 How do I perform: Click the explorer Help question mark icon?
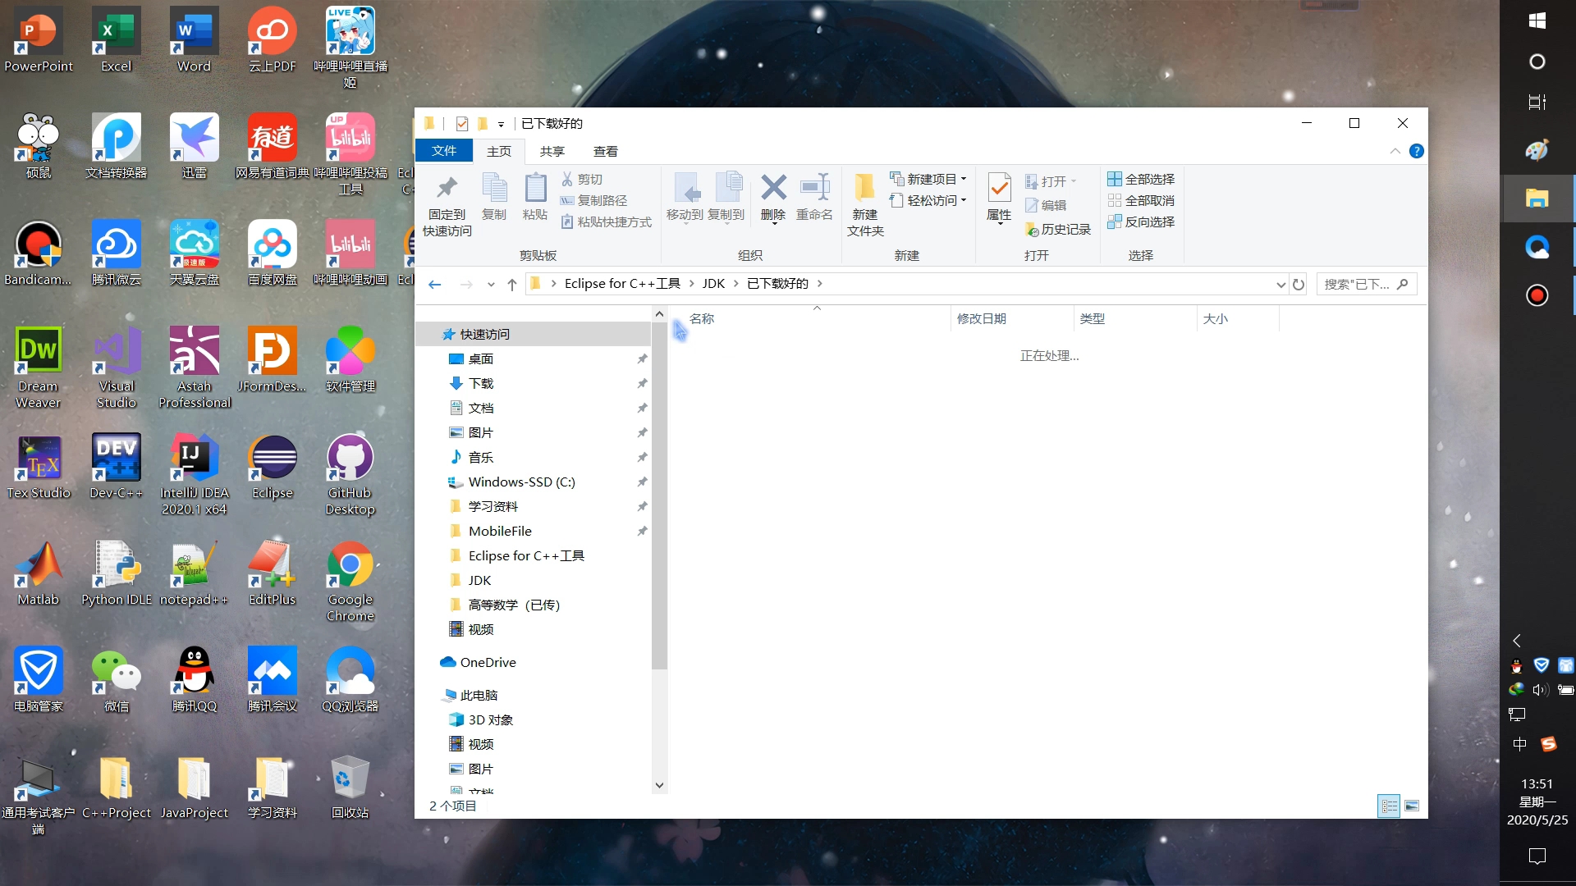point(1417,151)
